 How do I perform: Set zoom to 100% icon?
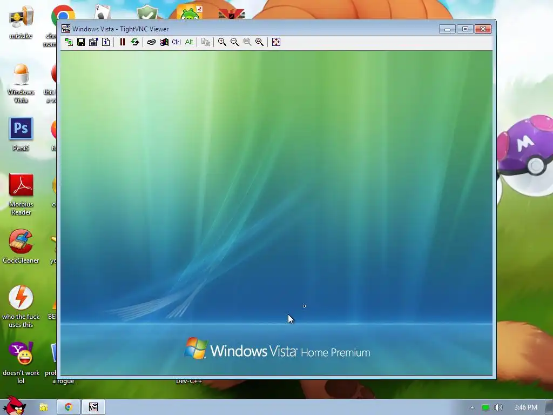coord(247,42)
